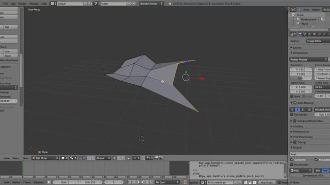Play the animation forward
This screenshot has width=330, height=185.
143,182
